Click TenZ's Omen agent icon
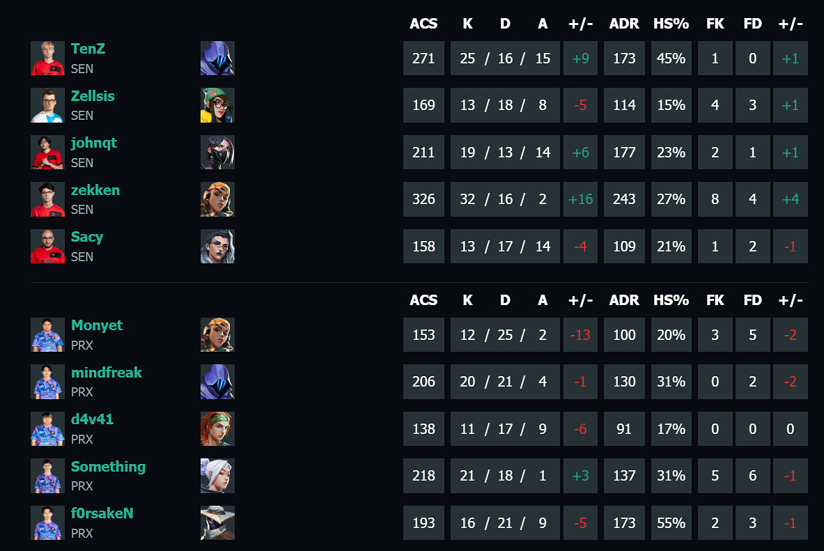The height and width of the screenshot is (551, 824). [x=217, y=59]
